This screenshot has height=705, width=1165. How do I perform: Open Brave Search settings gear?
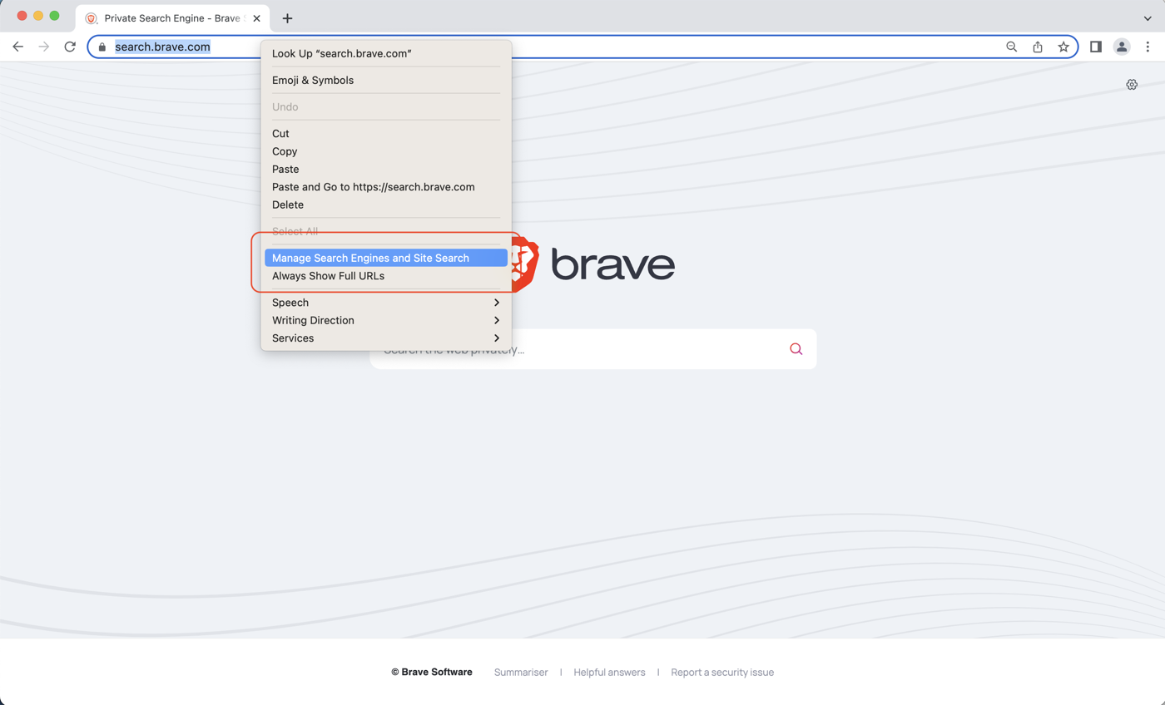1132,85
